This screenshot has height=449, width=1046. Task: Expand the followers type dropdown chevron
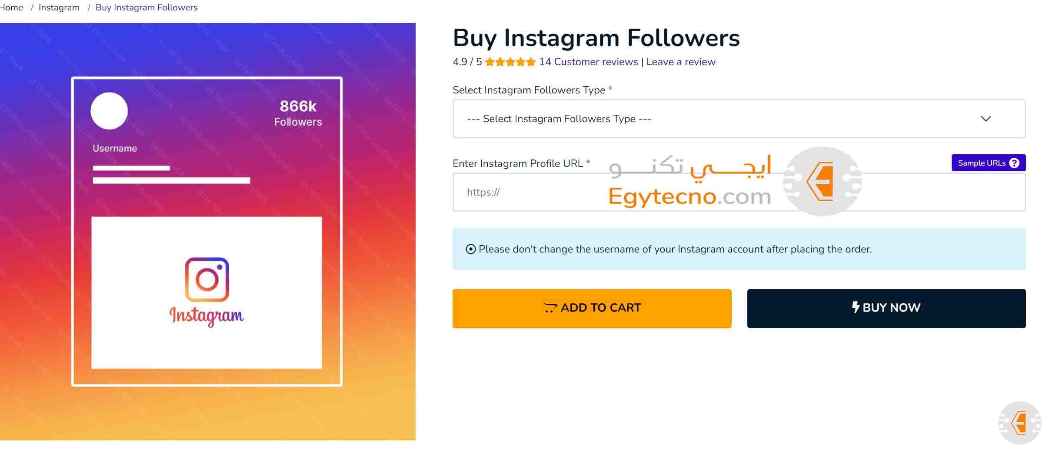[986, 119]
